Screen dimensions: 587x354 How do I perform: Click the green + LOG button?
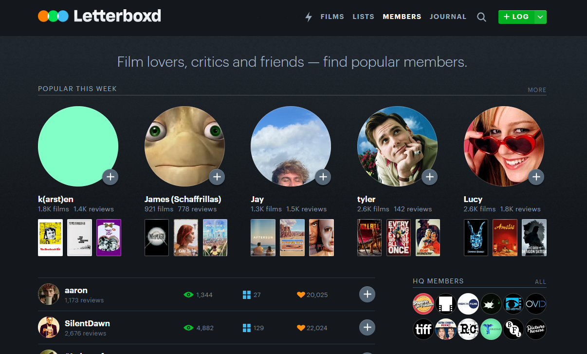pos(516,17)
